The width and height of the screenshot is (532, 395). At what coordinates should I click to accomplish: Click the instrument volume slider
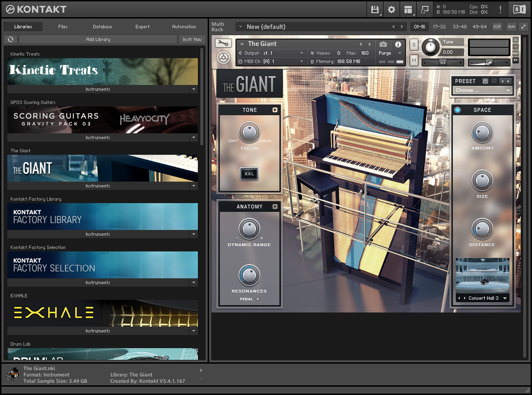coord(489,62)
